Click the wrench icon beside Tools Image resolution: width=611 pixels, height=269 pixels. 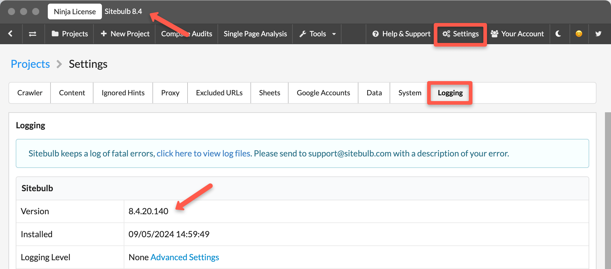(303, 34)
